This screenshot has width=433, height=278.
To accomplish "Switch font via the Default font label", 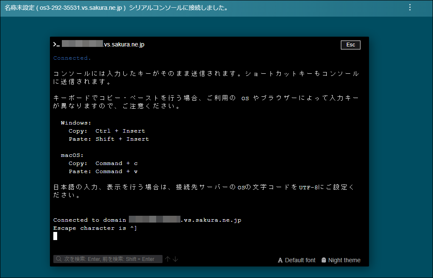I will pyautogui.click(x=300, y=260).
